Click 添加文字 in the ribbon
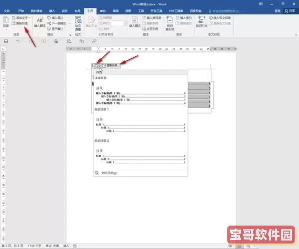The width and height of the screenshot is (299, 249). click(21, 18)
